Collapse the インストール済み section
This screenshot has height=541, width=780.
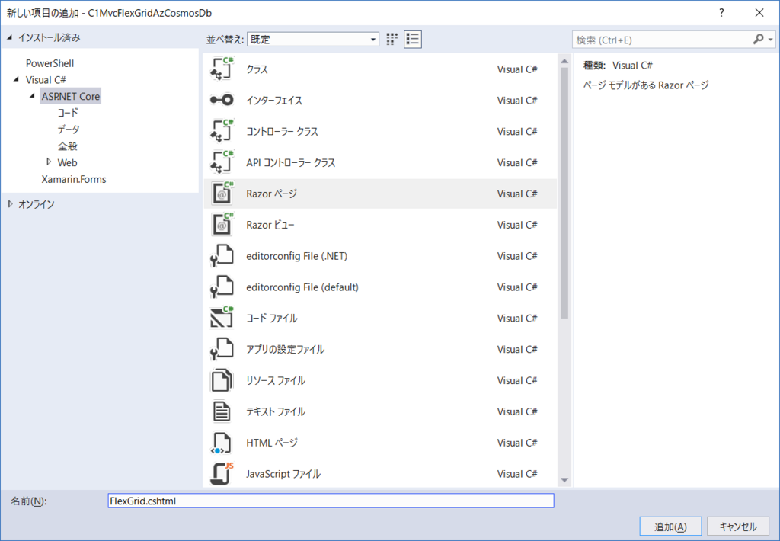coord(10,37)
